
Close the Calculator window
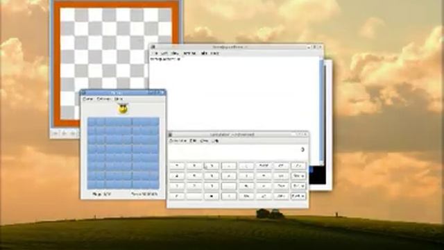(305, 134)
